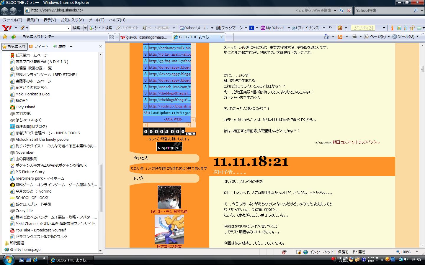Expand the 和代関連 favorites folder
Screen dimensions: 425x265
(14, 243)
